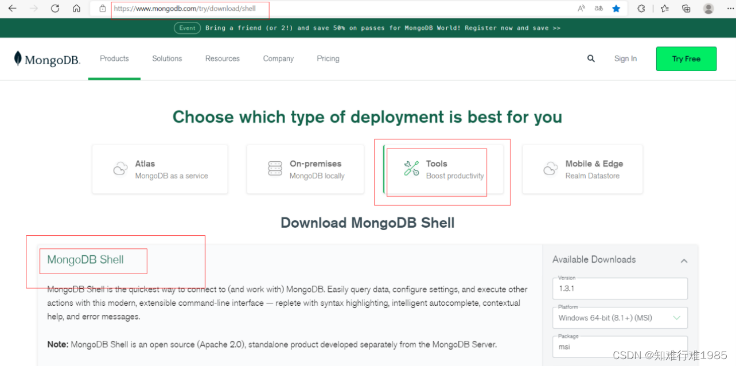Click the Tools wrench icon
Screen dimensions: 736x366
pyautogui.click(x=411, y=169)
